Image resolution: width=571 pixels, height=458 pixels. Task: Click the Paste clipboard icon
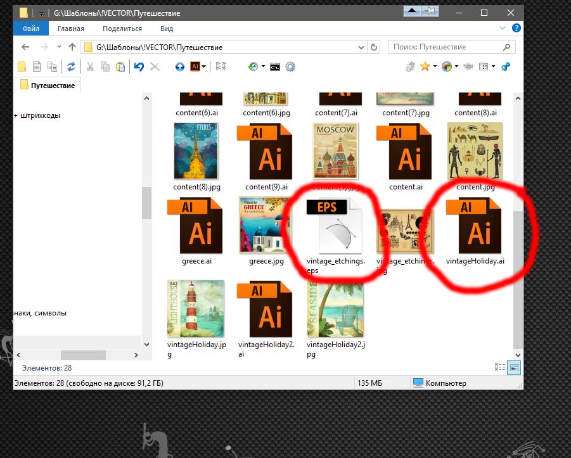tap(120, 67)
